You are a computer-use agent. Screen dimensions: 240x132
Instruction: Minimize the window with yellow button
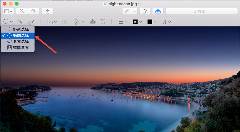tap(11, 4)
